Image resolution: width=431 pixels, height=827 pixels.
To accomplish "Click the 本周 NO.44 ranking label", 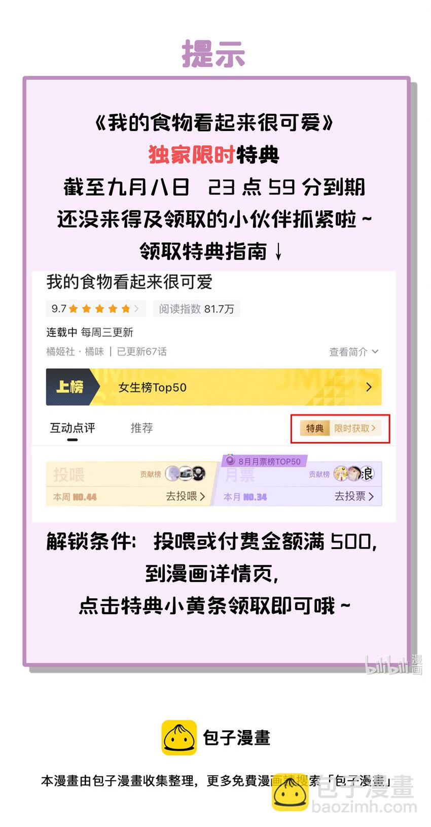I will click(75, 497).
